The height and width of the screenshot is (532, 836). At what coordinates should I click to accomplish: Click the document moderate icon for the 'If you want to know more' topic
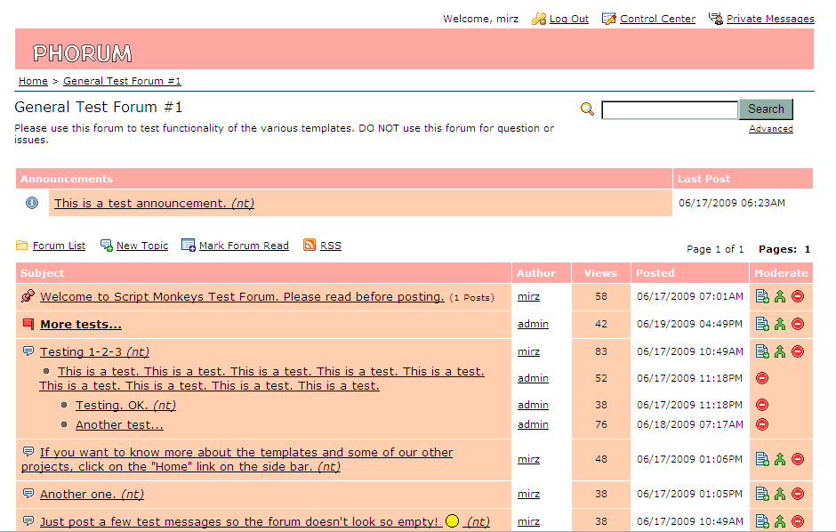762,459
